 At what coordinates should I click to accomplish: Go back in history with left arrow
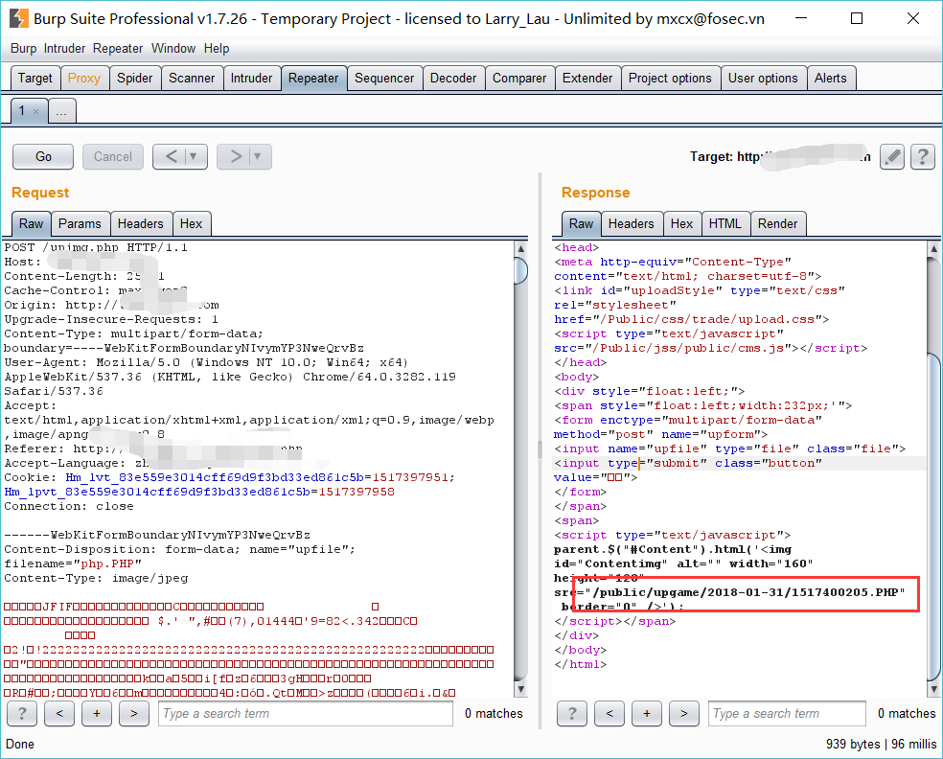172,156
